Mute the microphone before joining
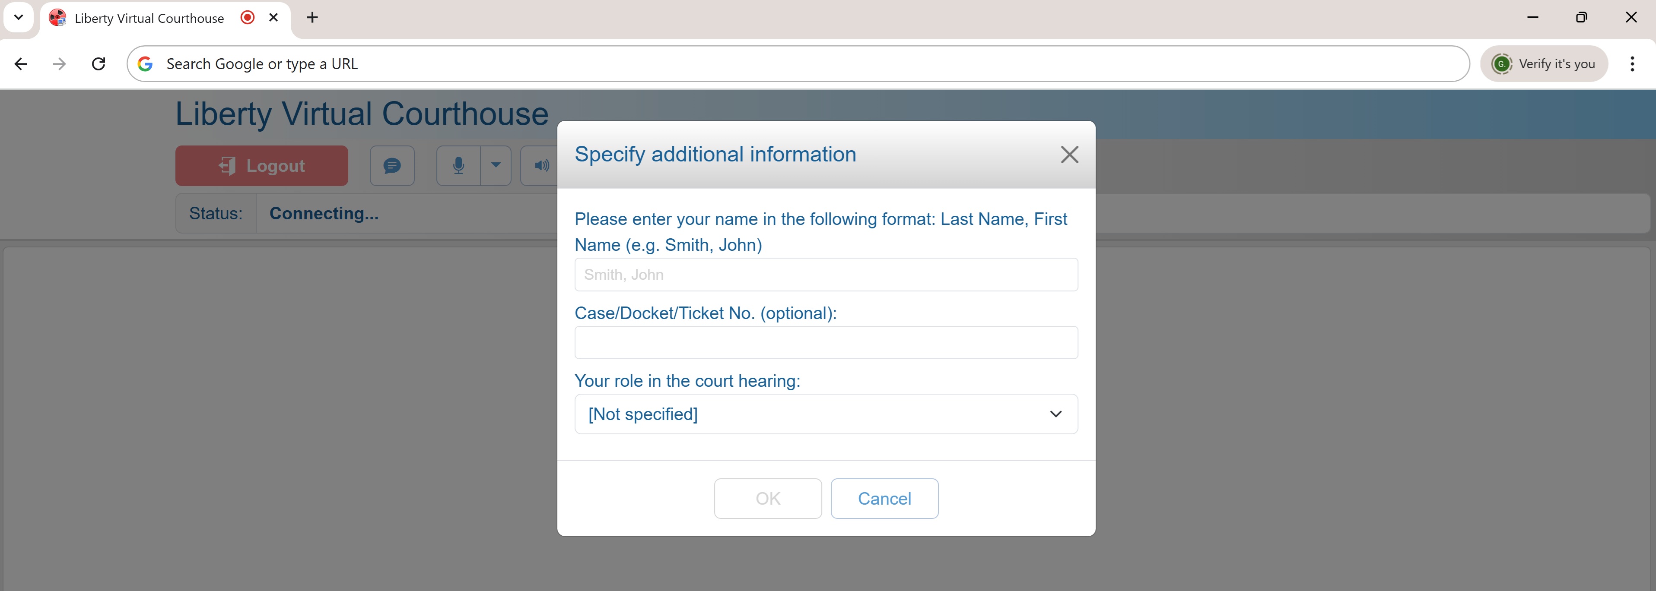 pyautogui.click(x=458, y=165)
